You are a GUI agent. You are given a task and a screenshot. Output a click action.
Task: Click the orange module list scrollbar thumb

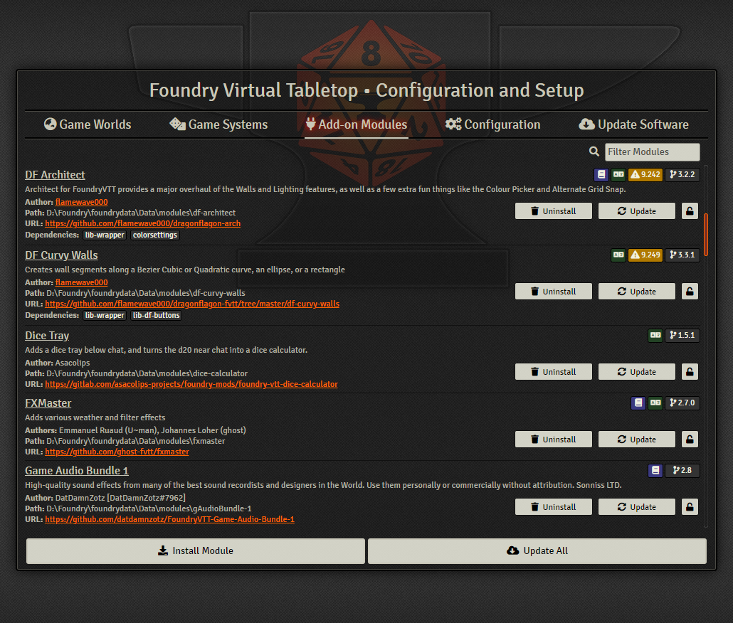pyautogui.click(x=706, y=235)
